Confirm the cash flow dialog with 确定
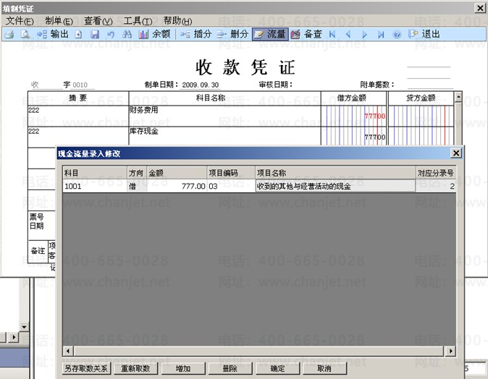 pyautogui.click(x=277, y=368)
